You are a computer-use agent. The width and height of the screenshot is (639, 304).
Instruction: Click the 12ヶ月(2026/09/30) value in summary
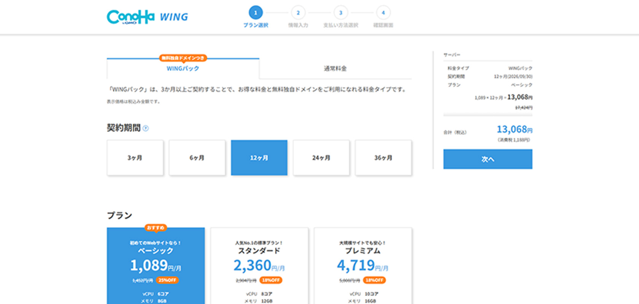513,76
